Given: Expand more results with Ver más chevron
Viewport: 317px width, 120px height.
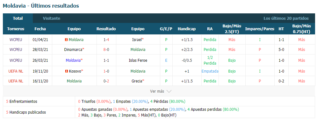Looking at the screenshot, I should click(x=161, y=91).
